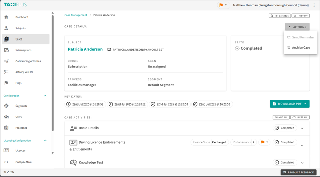This screenshot has width=320, height=177.
Task: Select Send Reminder in the Actions menu
Action: pyautogui.click(x=301, y=37)
